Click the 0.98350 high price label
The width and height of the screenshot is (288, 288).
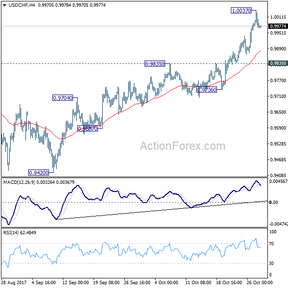155,64
